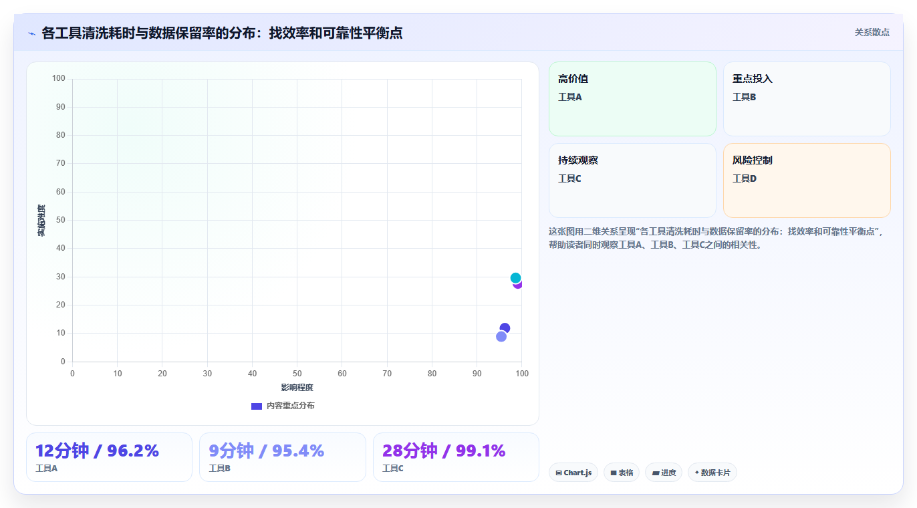Click the y-axis tick label 30
The image size is (917, 508).
pos(61,277)
